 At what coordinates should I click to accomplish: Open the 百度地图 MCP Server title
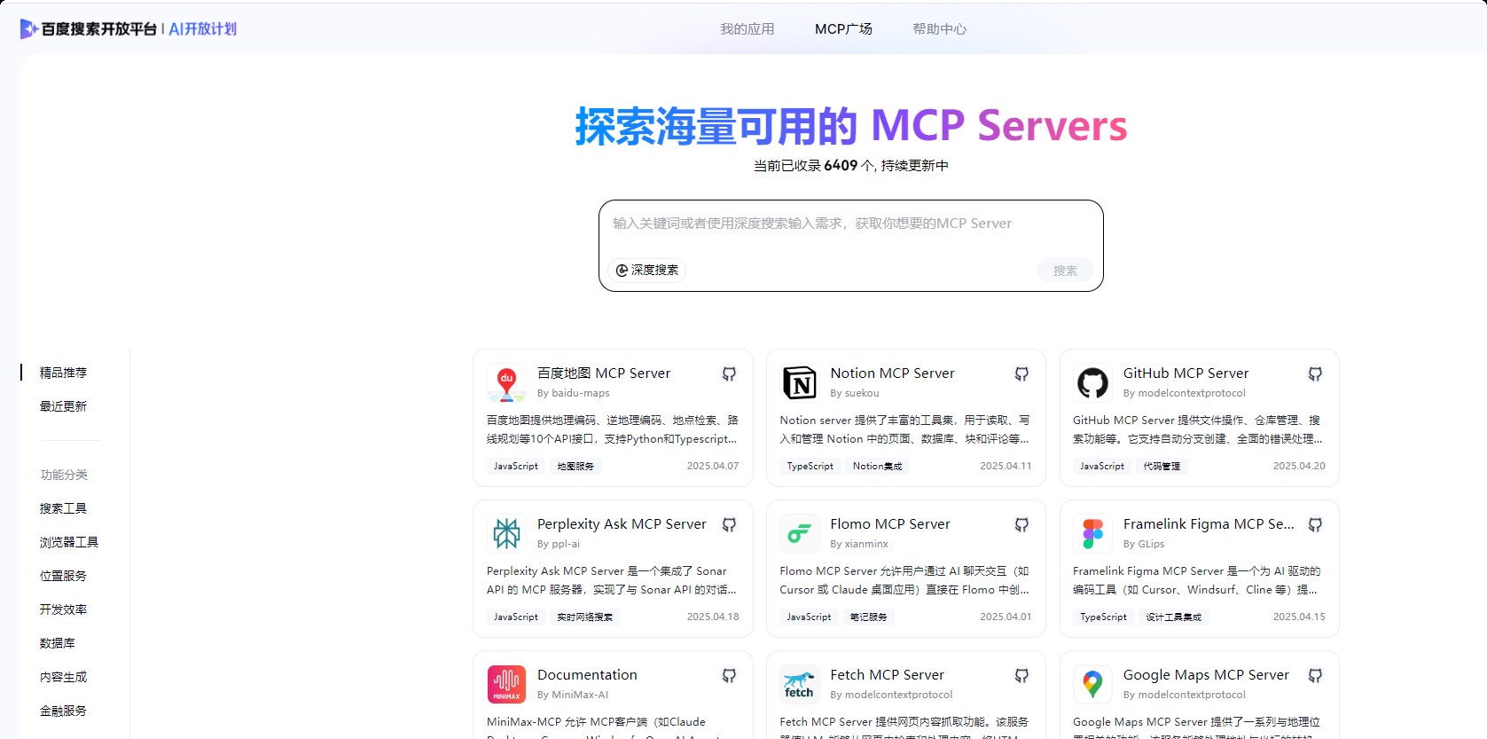[x=604, y=373]
